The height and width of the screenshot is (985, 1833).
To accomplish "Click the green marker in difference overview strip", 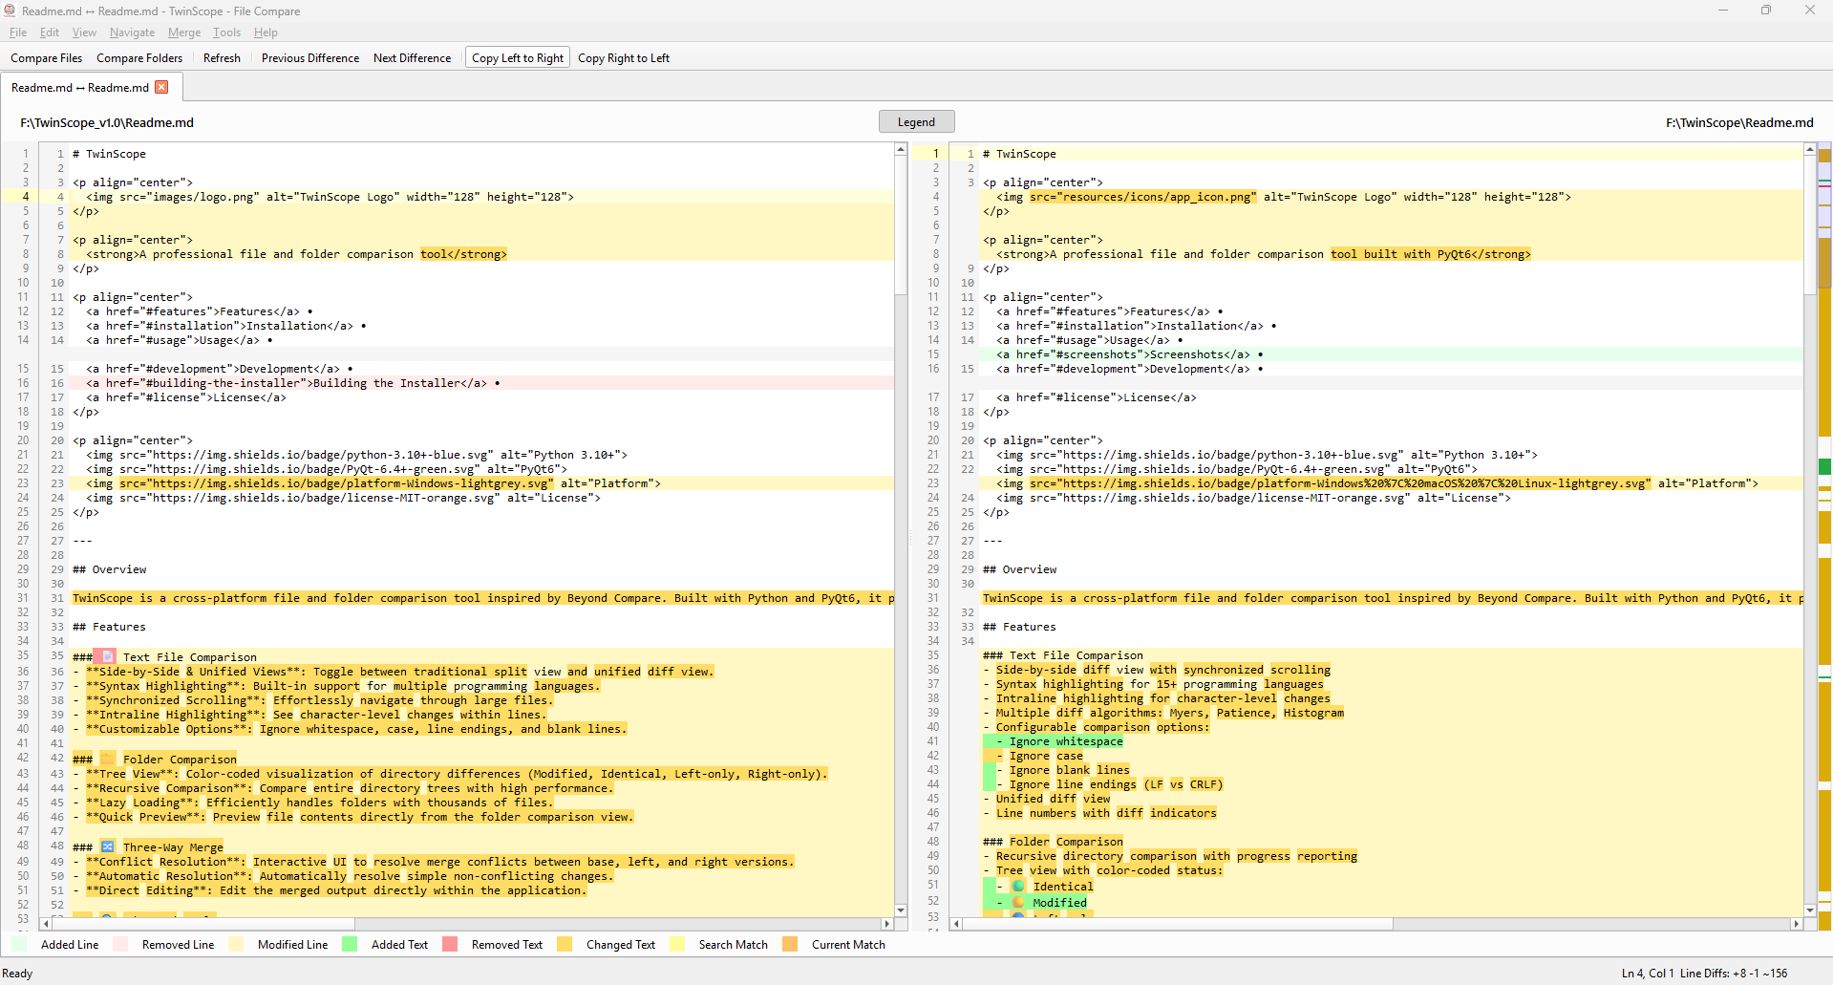I will 1824,466.
